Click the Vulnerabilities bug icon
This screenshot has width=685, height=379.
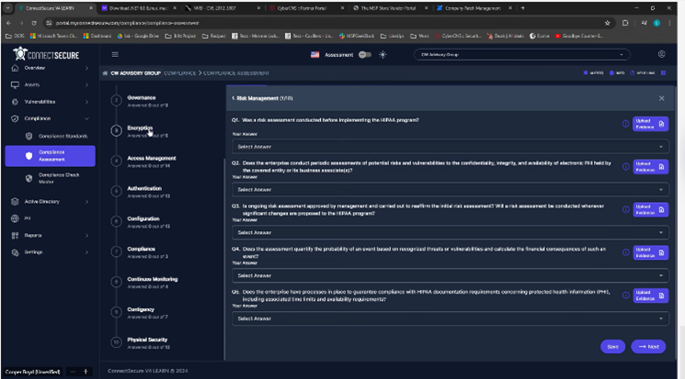coord(15,102)
